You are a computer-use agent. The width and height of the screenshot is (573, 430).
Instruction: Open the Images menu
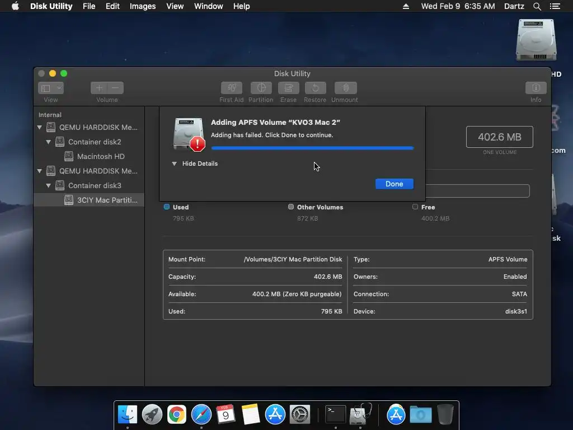[x=143, y=6]
